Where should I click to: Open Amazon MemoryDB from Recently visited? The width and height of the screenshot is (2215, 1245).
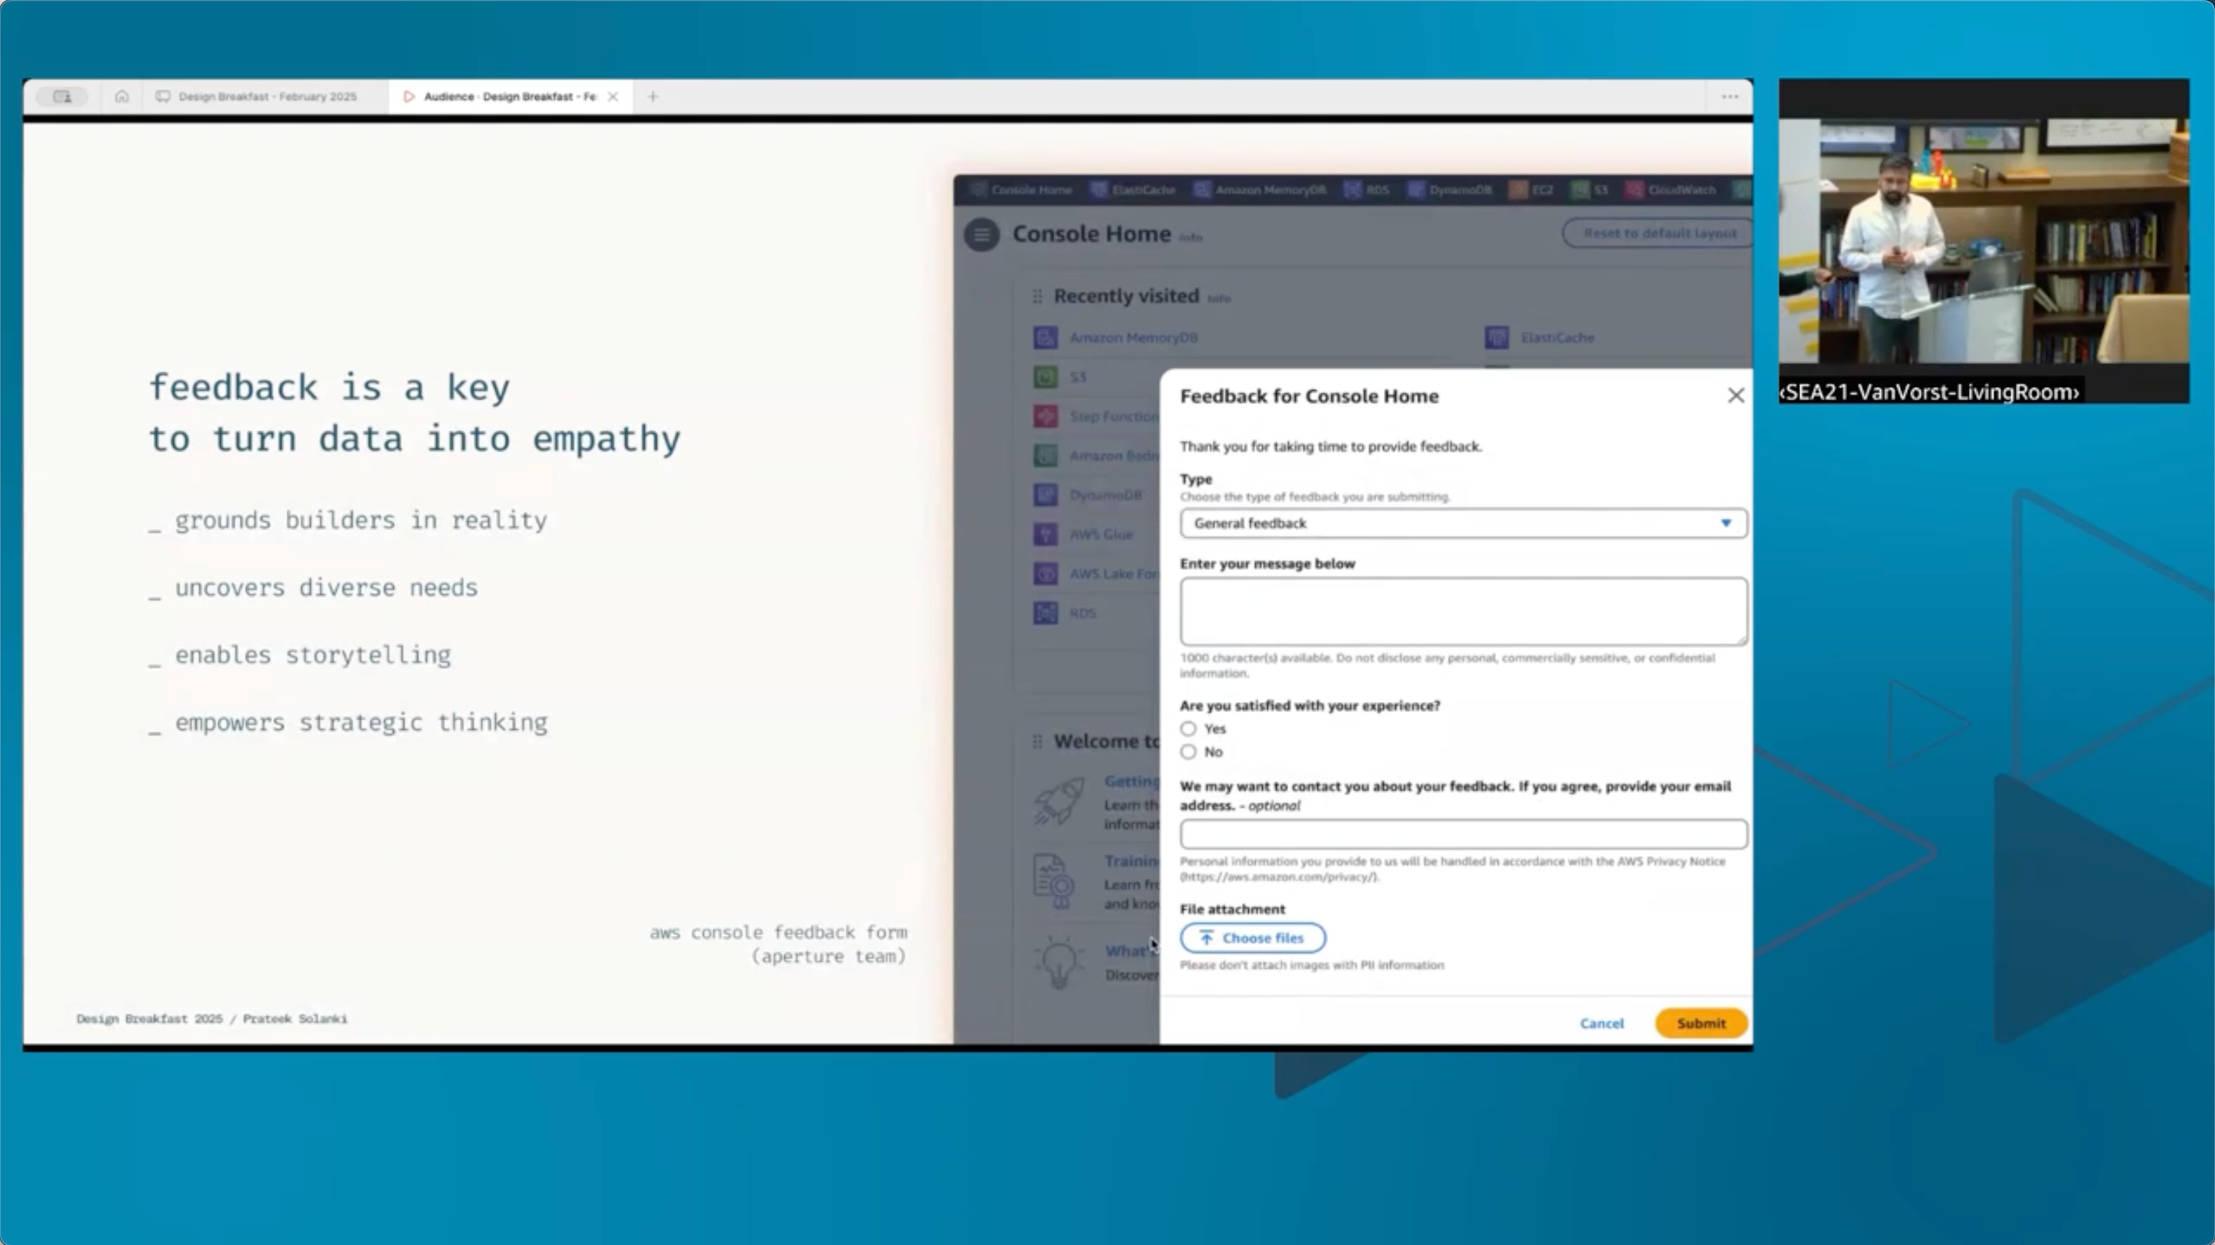pyautogui.click(x=1132, y=337)
